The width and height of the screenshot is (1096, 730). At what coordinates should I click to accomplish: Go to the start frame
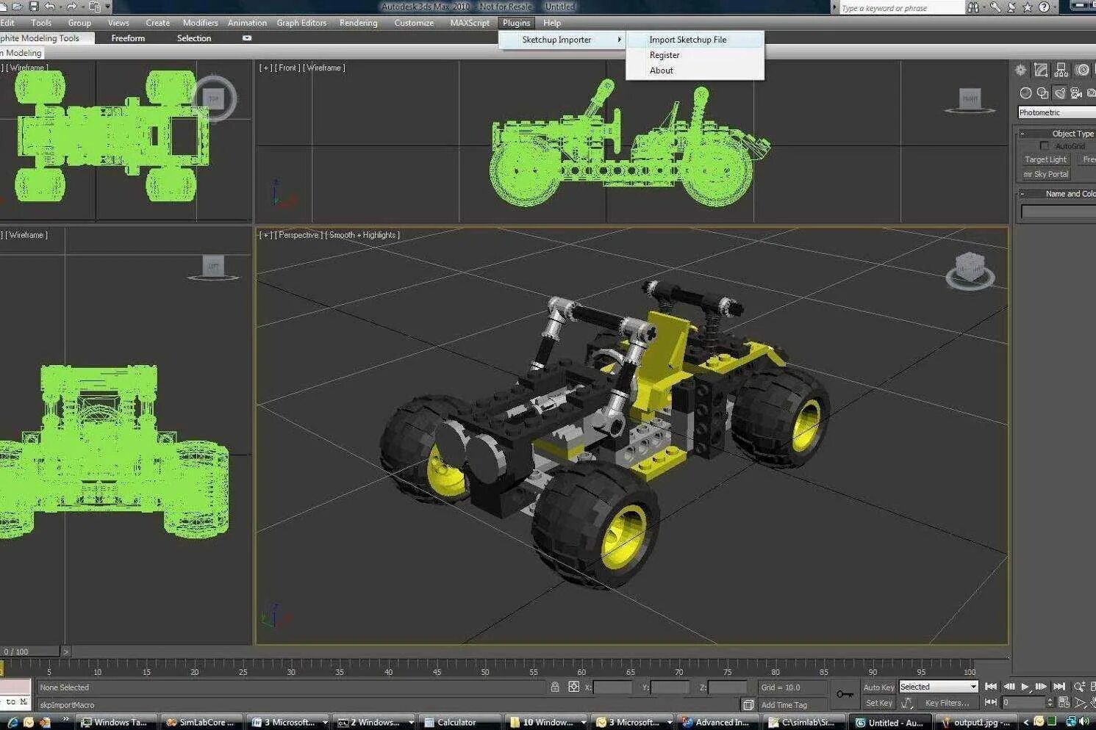(x=991, y=687)
